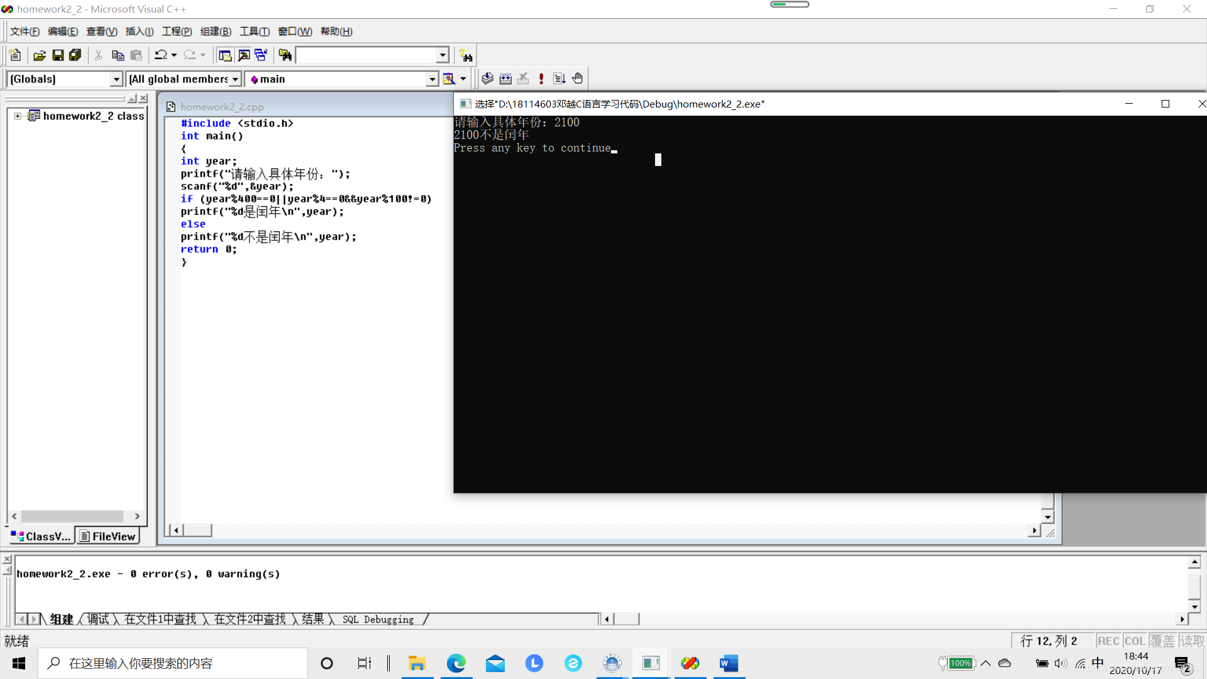Save the file with the floppy icon
The image size is (1207, 679).
(58, 55)
